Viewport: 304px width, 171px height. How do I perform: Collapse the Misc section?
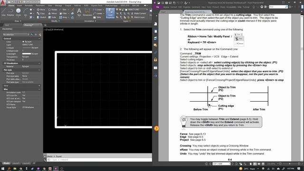[x=39, y=89]
